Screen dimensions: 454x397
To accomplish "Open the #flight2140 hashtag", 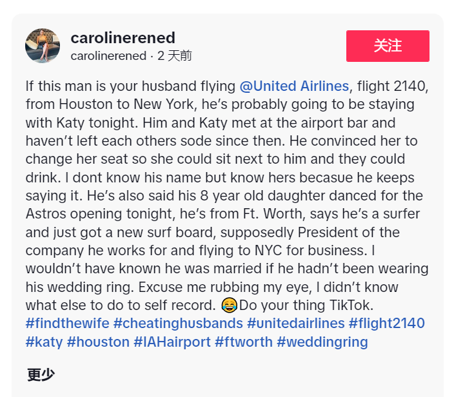I will coord(386,324).
